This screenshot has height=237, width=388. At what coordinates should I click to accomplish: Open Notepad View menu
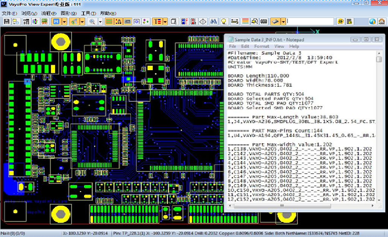click(279, 46)
